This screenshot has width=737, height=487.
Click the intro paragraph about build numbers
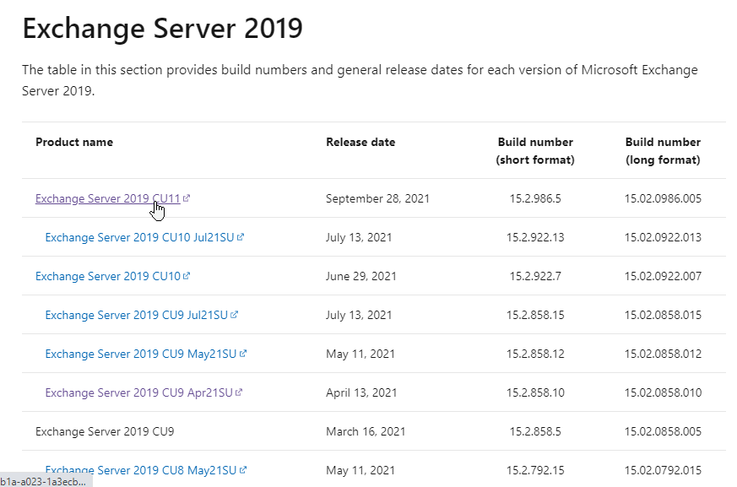(360, 80)
